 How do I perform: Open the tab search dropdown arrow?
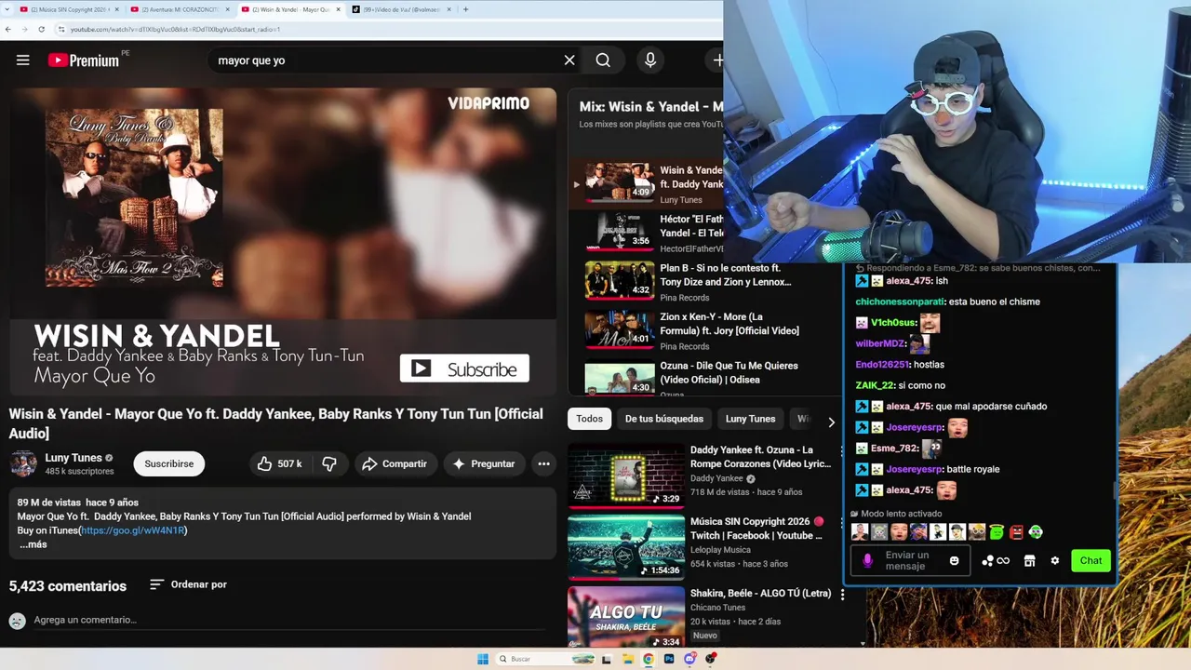tap(7, 9)
